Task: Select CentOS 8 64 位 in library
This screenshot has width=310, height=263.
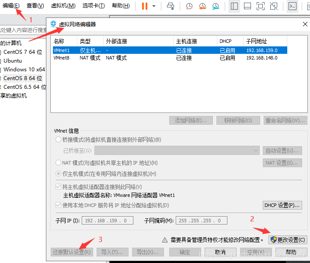Action: pos(23,78)
